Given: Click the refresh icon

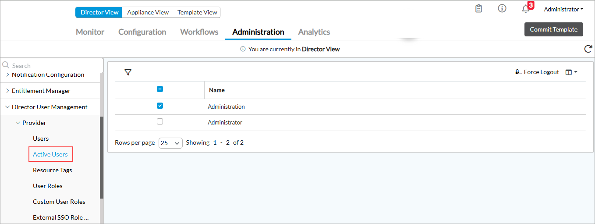Looking at the screenshot, I should click(x=588, y=49).
